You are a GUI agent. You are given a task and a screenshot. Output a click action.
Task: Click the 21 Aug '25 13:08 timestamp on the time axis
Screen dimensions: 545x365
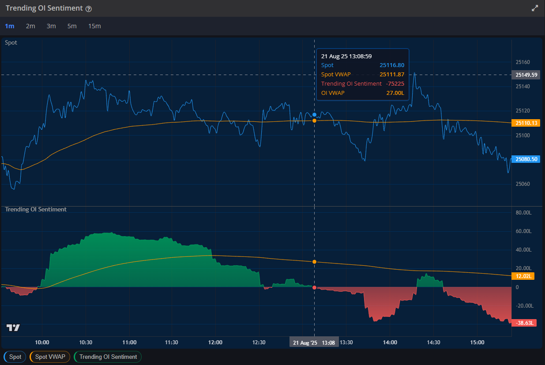[314, 342]
